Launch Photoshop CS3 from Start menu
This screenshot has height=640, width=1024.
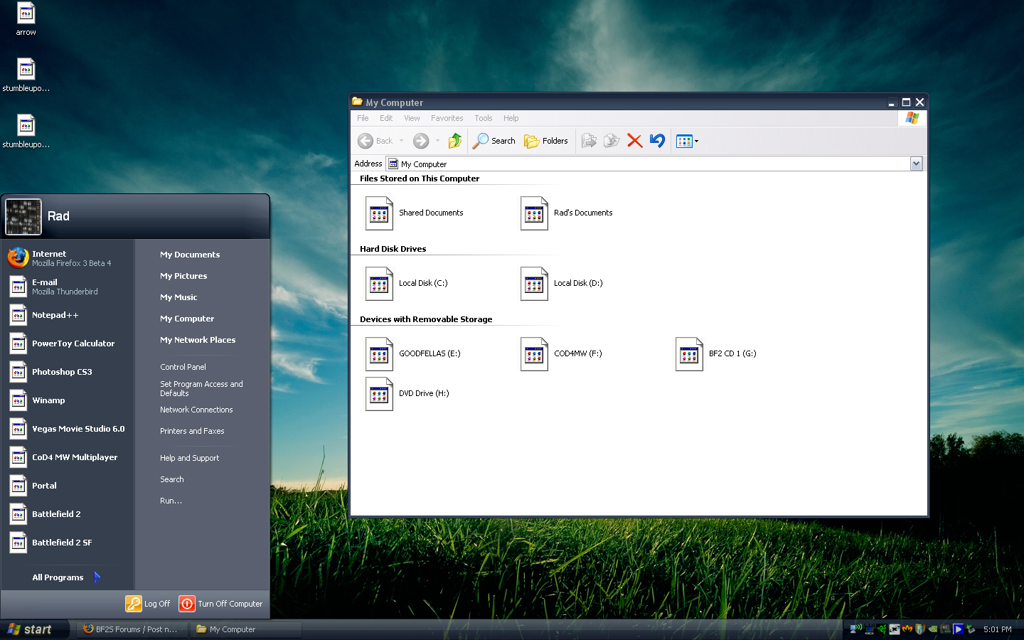point(68,372)
